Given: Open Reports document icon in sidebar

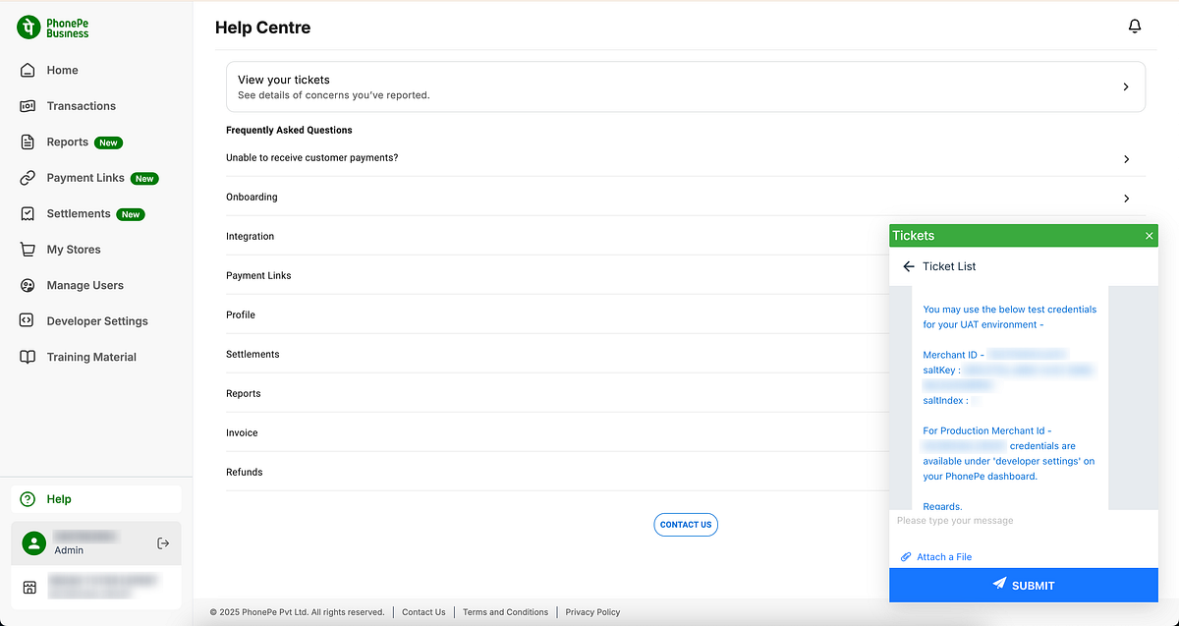Looking at the screenshot, I should [x=28, y=142].
